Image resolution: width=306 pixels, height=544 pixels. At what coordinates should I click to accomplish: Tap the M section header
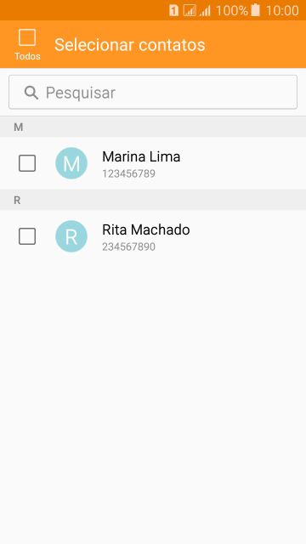coord(153,127)
